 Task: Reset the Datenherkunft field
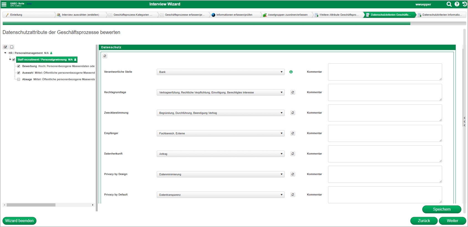pos(293,154)
